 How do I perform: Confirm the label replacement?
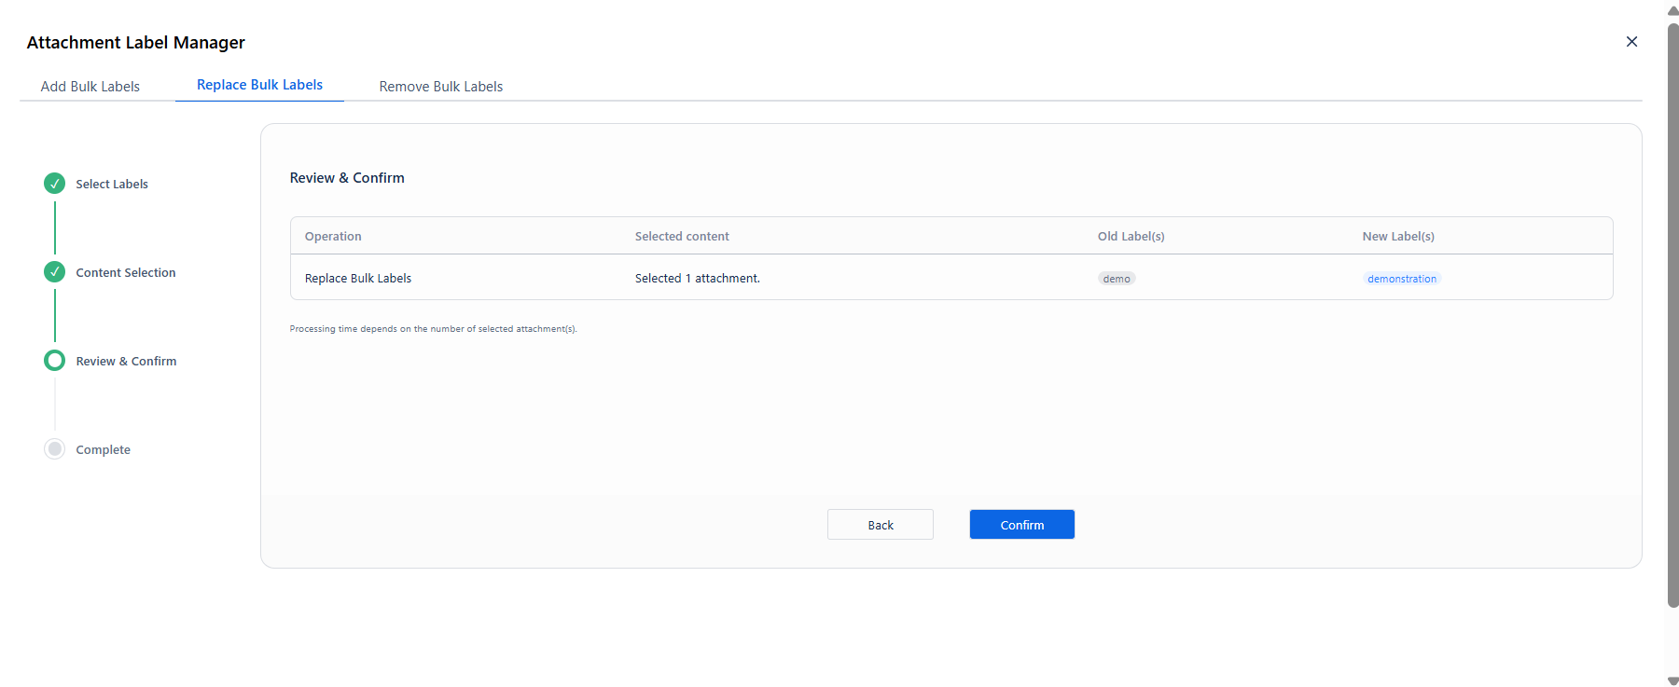[1022, 525]
